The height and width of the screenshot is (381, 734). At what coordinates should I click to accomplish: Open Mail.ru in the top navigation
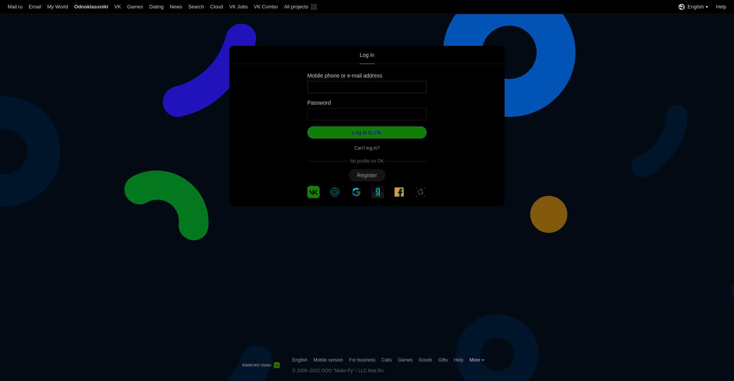click(15, 7)
